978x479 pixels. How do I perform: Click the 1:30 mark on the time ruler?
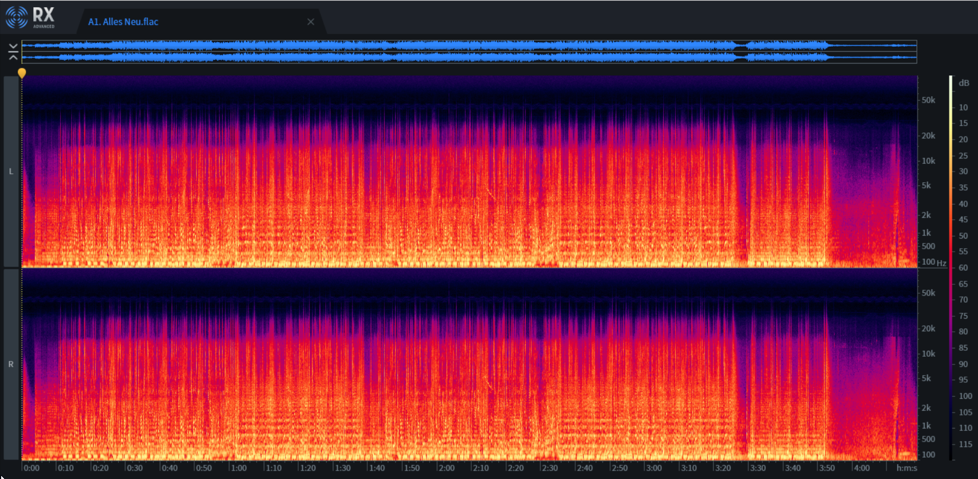point(342,468)
